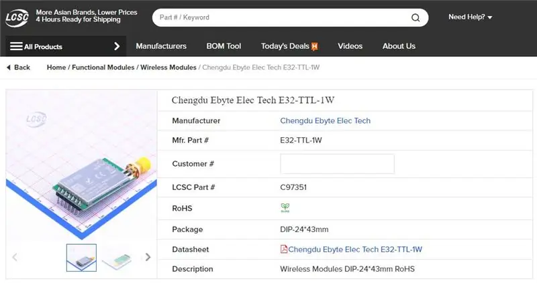This screenshot has width=537, height=283.
Task: Click the Customer # label
Action: click(x=193, y=164)
